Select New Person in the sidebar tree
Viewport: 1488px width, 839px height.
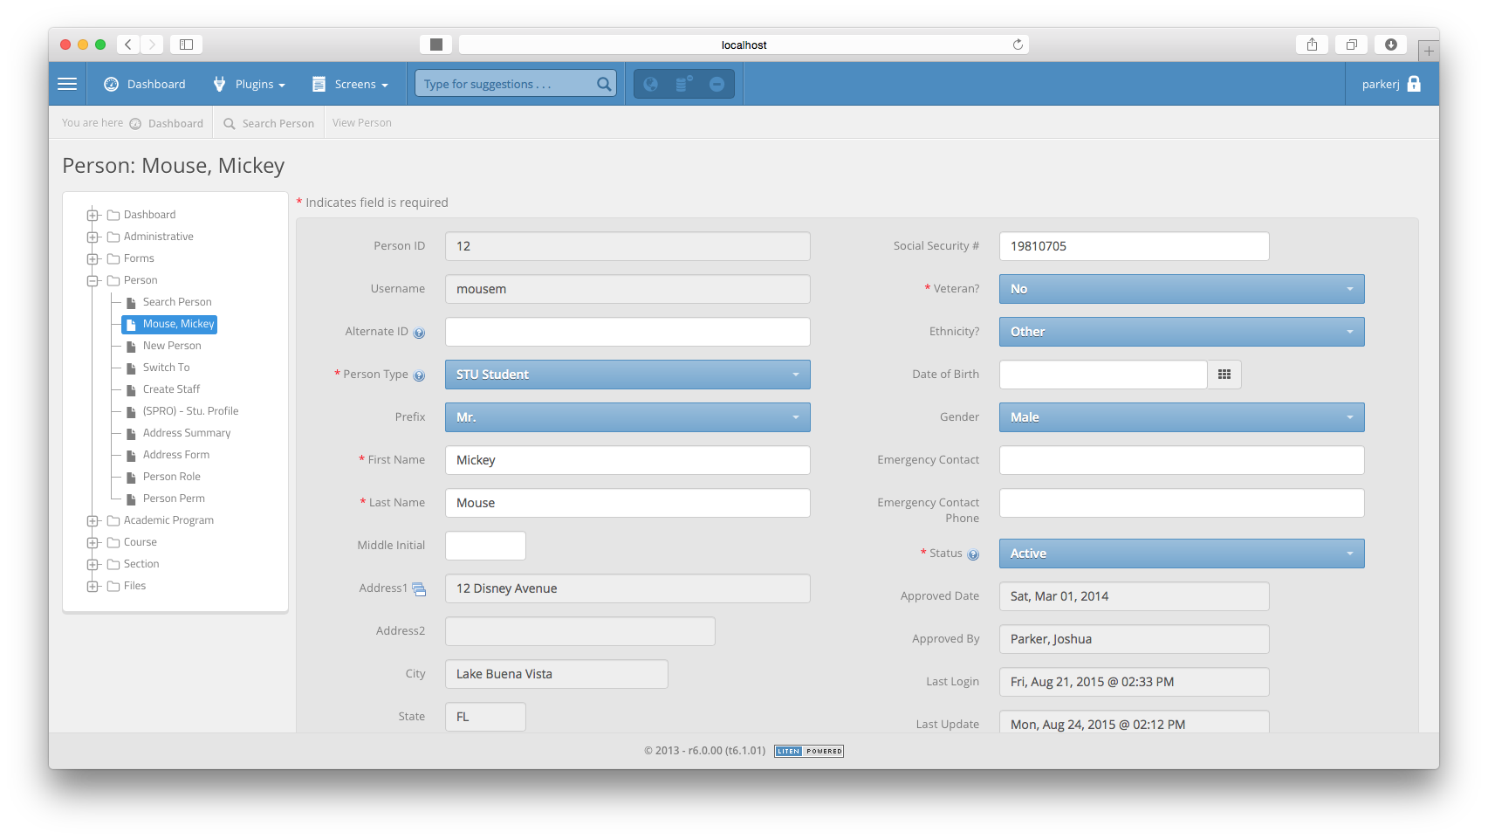[x=171, y=345]
